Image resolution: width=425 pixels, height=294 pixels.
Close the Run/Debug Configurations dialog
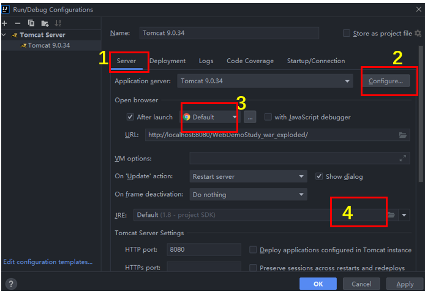[418, 9]
